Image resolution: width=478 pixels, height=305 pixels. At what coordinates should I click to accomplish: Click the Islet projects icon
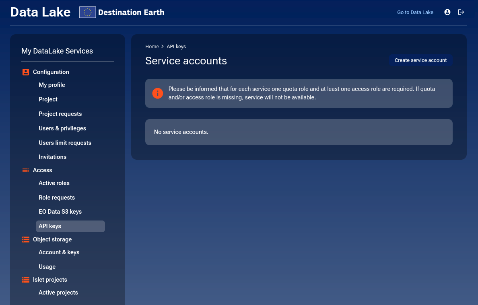(25, 279)
